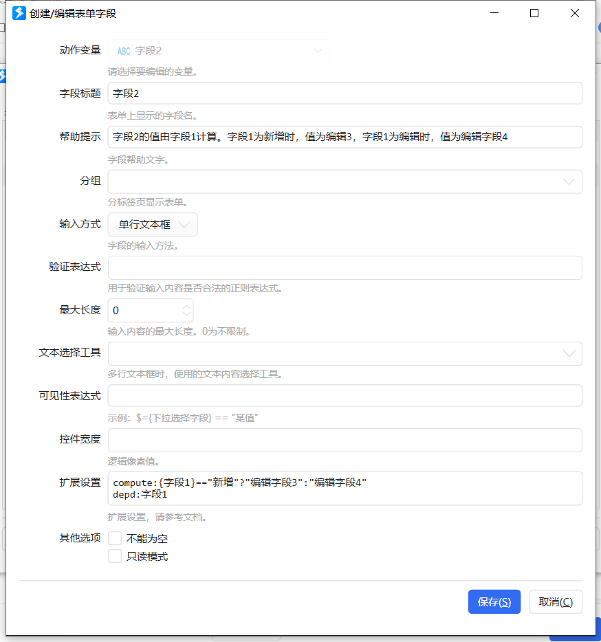Click the 保存(S) button
The width and height of the screenshot is (601, 642).
(x=494, y=601)
